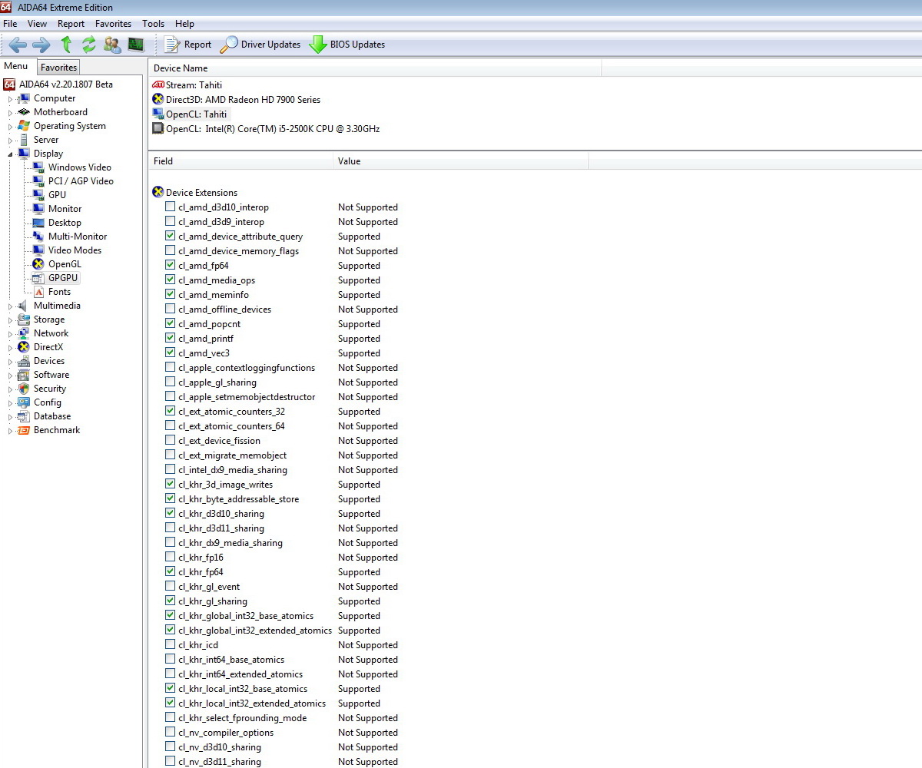This screenshot has width=922, height=768.
Task: Select the Multimedia speaker icon
Action: pyautogui.click(x=24, y=306)
